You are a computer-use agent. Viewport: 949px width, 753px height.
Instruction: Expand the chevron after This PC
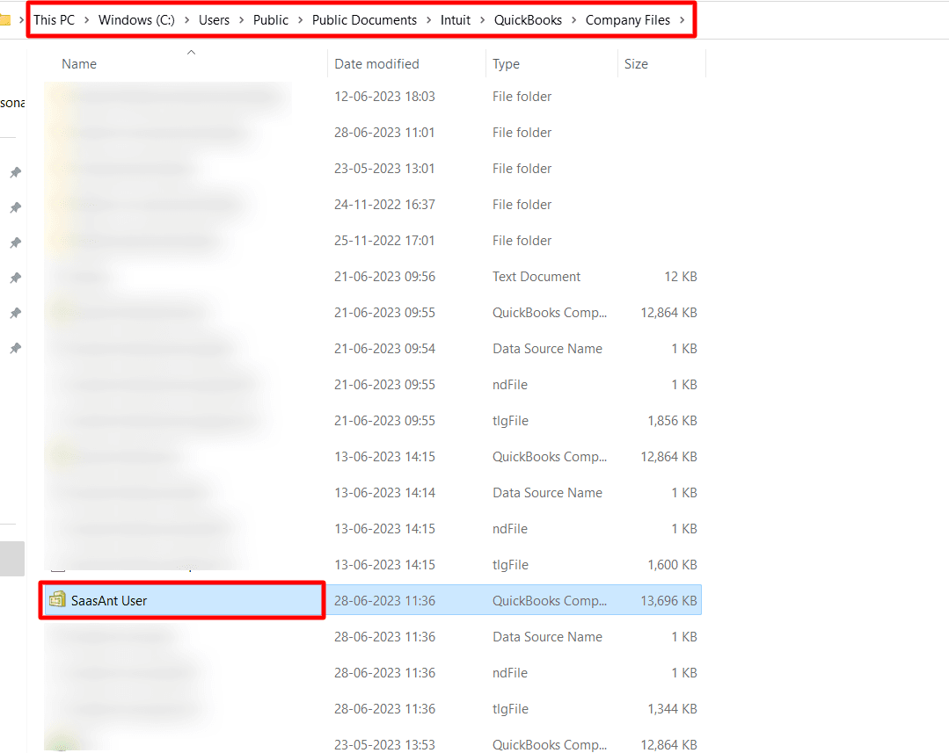pyautogui.click(x=86, y=20)
